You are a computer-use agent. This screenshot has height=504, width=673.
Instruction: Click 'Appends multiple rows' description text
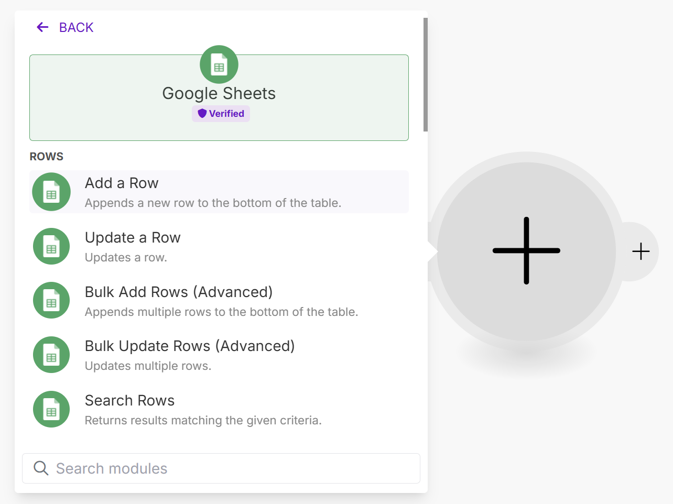click(x=222, y=312)
